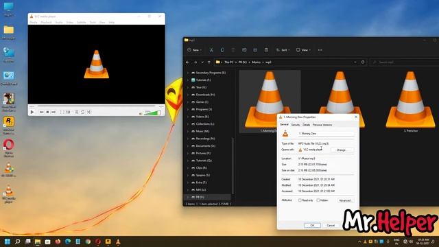Select the 3. Petrichor file thumbnail
Screen dimensions: 439x247
click(x=410, y=102)
